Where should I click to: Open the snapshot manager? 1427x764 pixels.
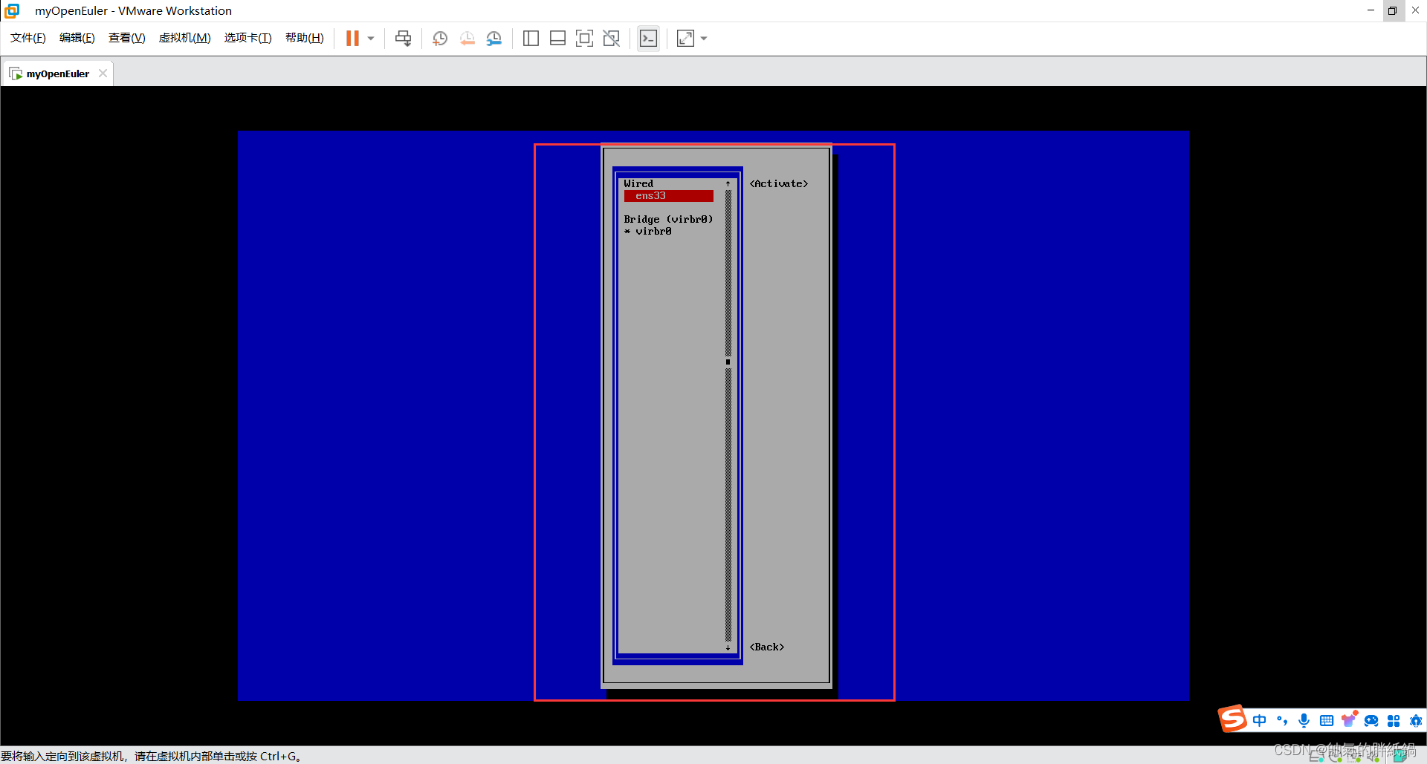494,38
